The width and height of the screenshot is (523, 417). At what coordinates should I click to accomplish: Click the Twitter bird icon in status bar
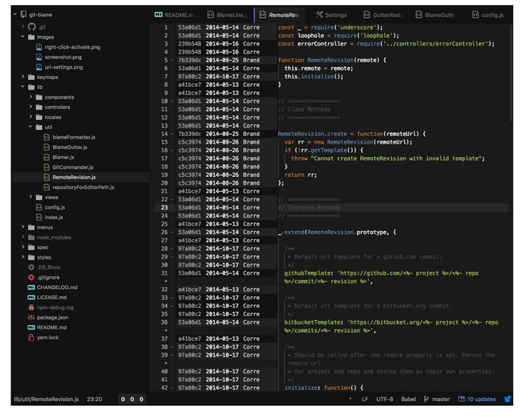[508, 399]
